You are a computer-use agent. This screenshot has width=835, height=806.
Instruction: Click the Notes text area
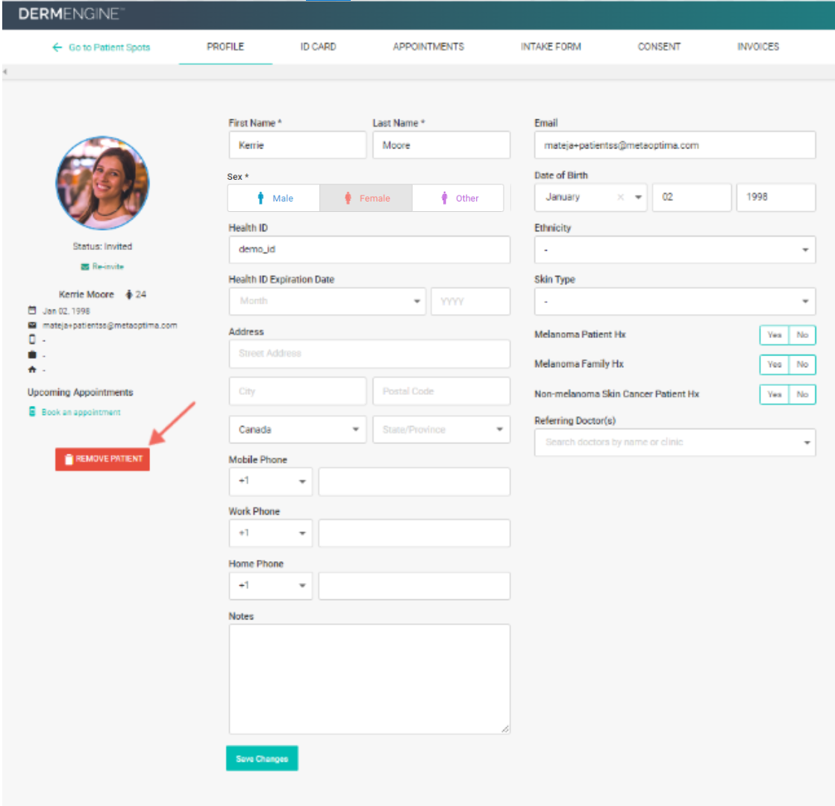[369, 679]
